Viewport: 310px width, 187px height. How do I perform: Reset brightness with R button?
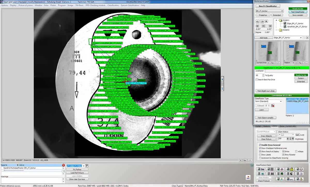click(x=293, y=139)
